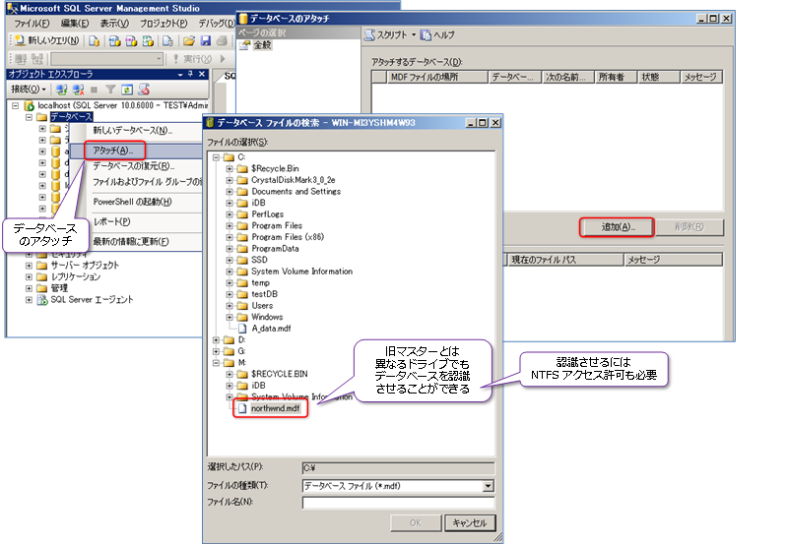The image size is (788, 545).
Task: Click the Open File folder icon in SSMS toolbar
Action: pyautogui.click(x=189, y=40)
